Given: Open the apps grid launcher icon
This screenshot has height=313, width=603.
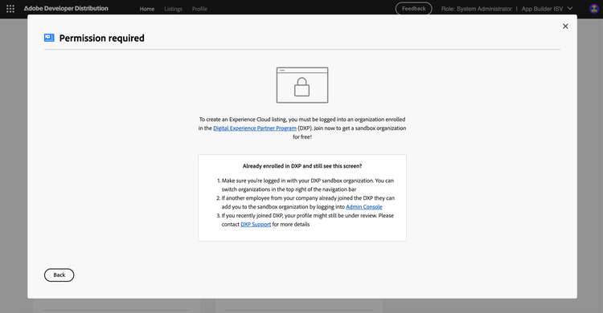Looking at the screenshot, I should pyautogui.click(x=10, y=9).
